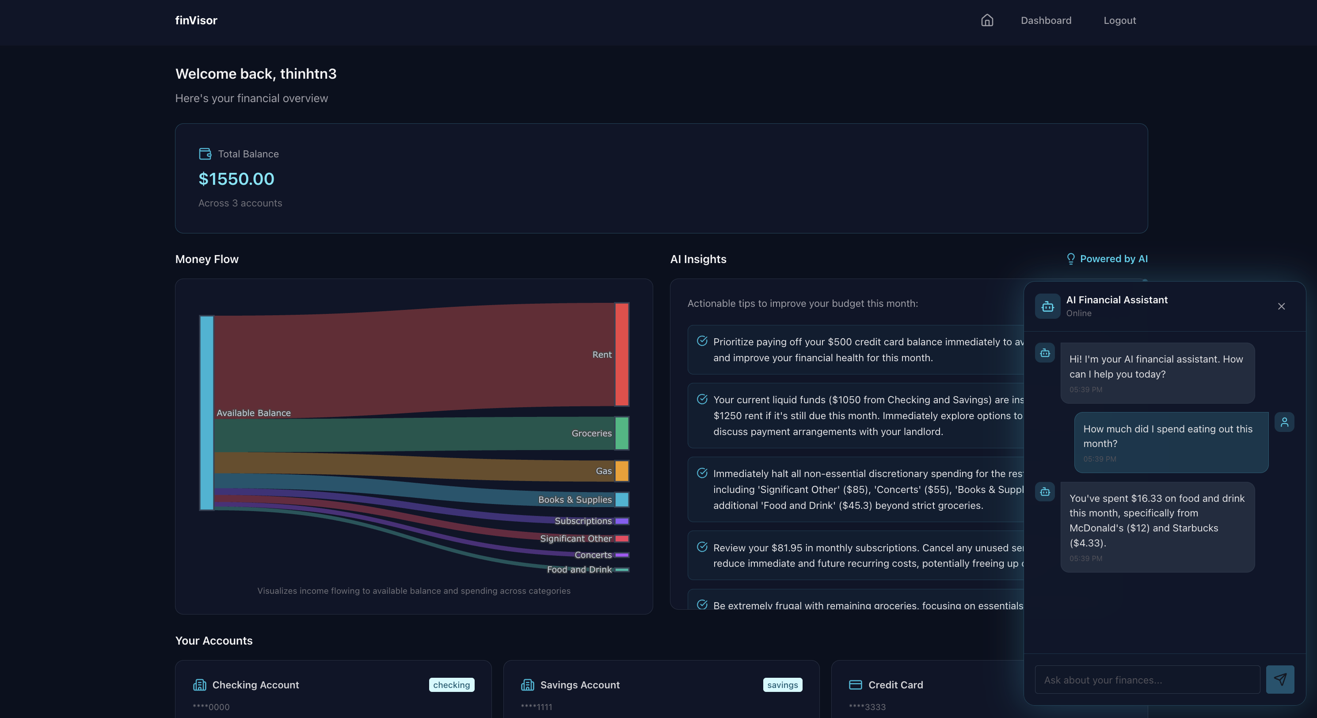Click the home icon in the navbar
This screenshot has height=718, width=1317.
coord(987,20)
